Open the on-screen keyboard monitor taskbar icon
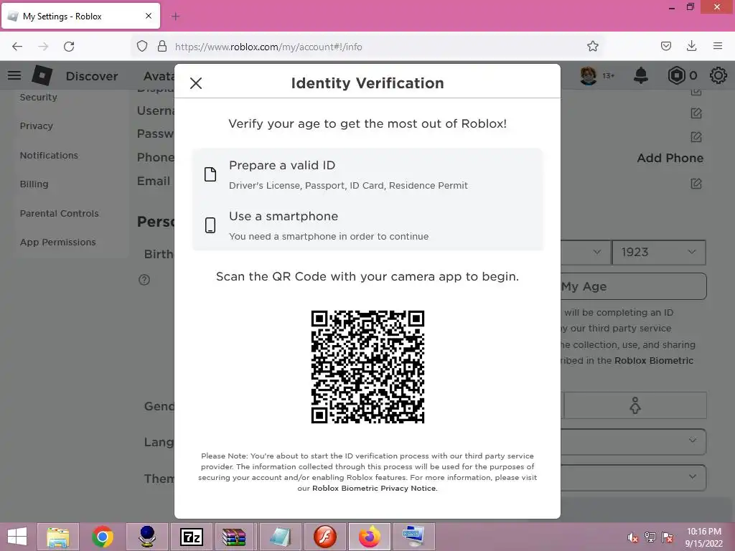This screenshot has width=735, height=551. (x=414, y=537)
